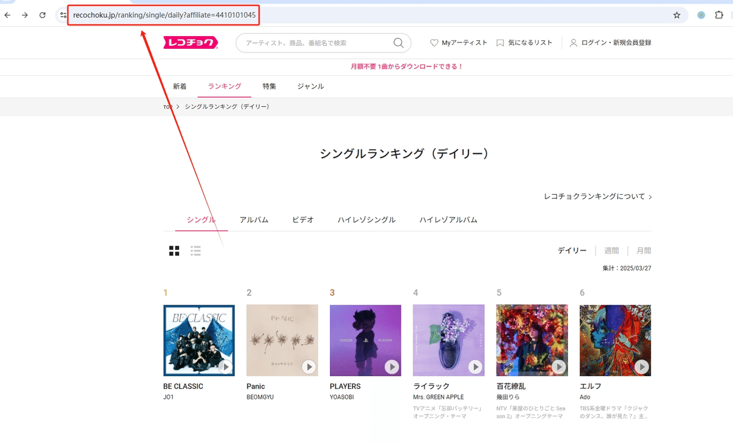Viewport: 733px width, 444px height.
Task: Click artist name Ado
Action: [585, 397]
